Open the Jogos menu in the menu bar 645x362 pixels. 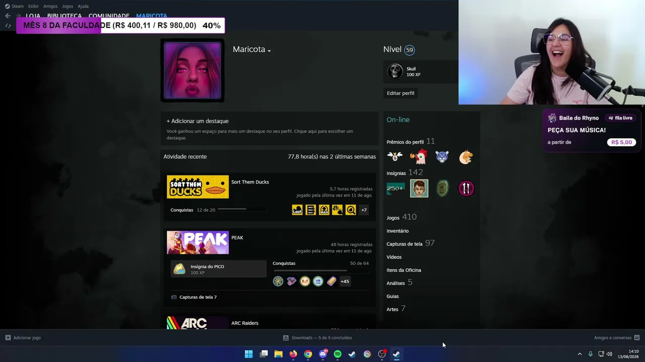(x=68, y=6)
